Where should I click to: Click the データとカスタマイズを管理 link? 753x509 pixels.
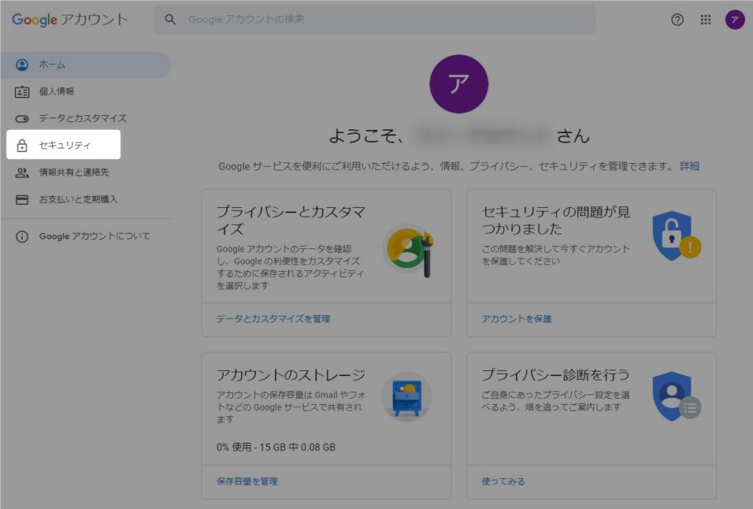click(273, 319)
